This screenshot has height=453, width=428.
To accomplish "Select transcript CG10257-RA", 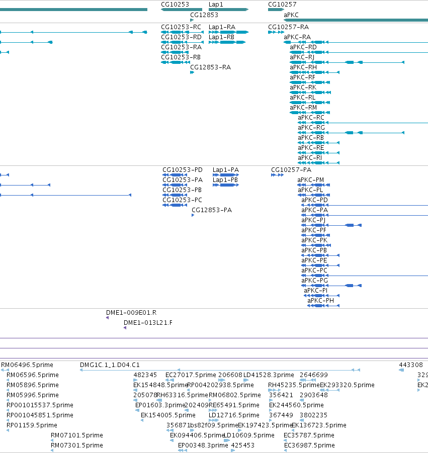I will point(288,27).
